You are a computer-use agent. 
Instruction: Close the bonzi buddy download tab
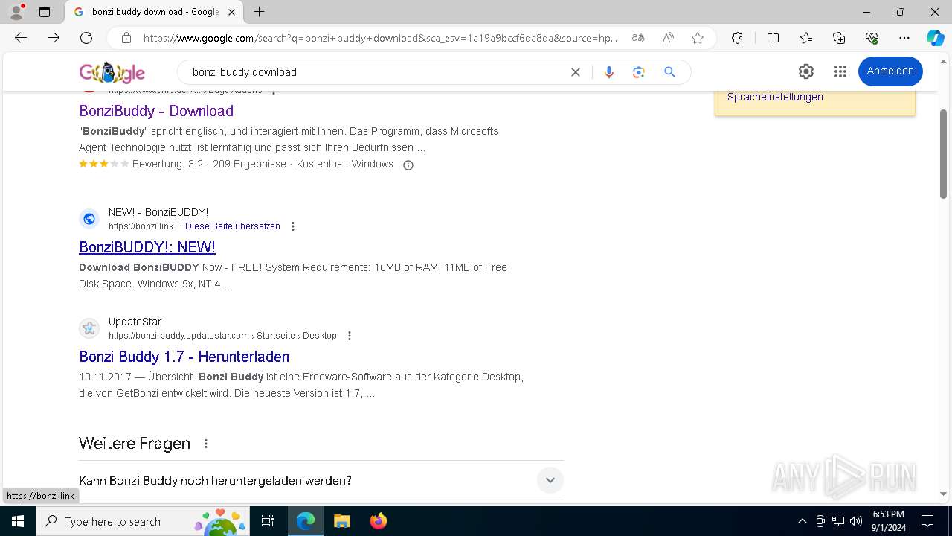231,12
